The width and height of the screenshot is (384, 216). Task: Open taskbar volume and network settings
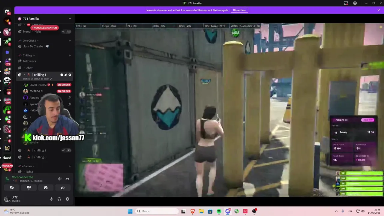coord(360,211)
